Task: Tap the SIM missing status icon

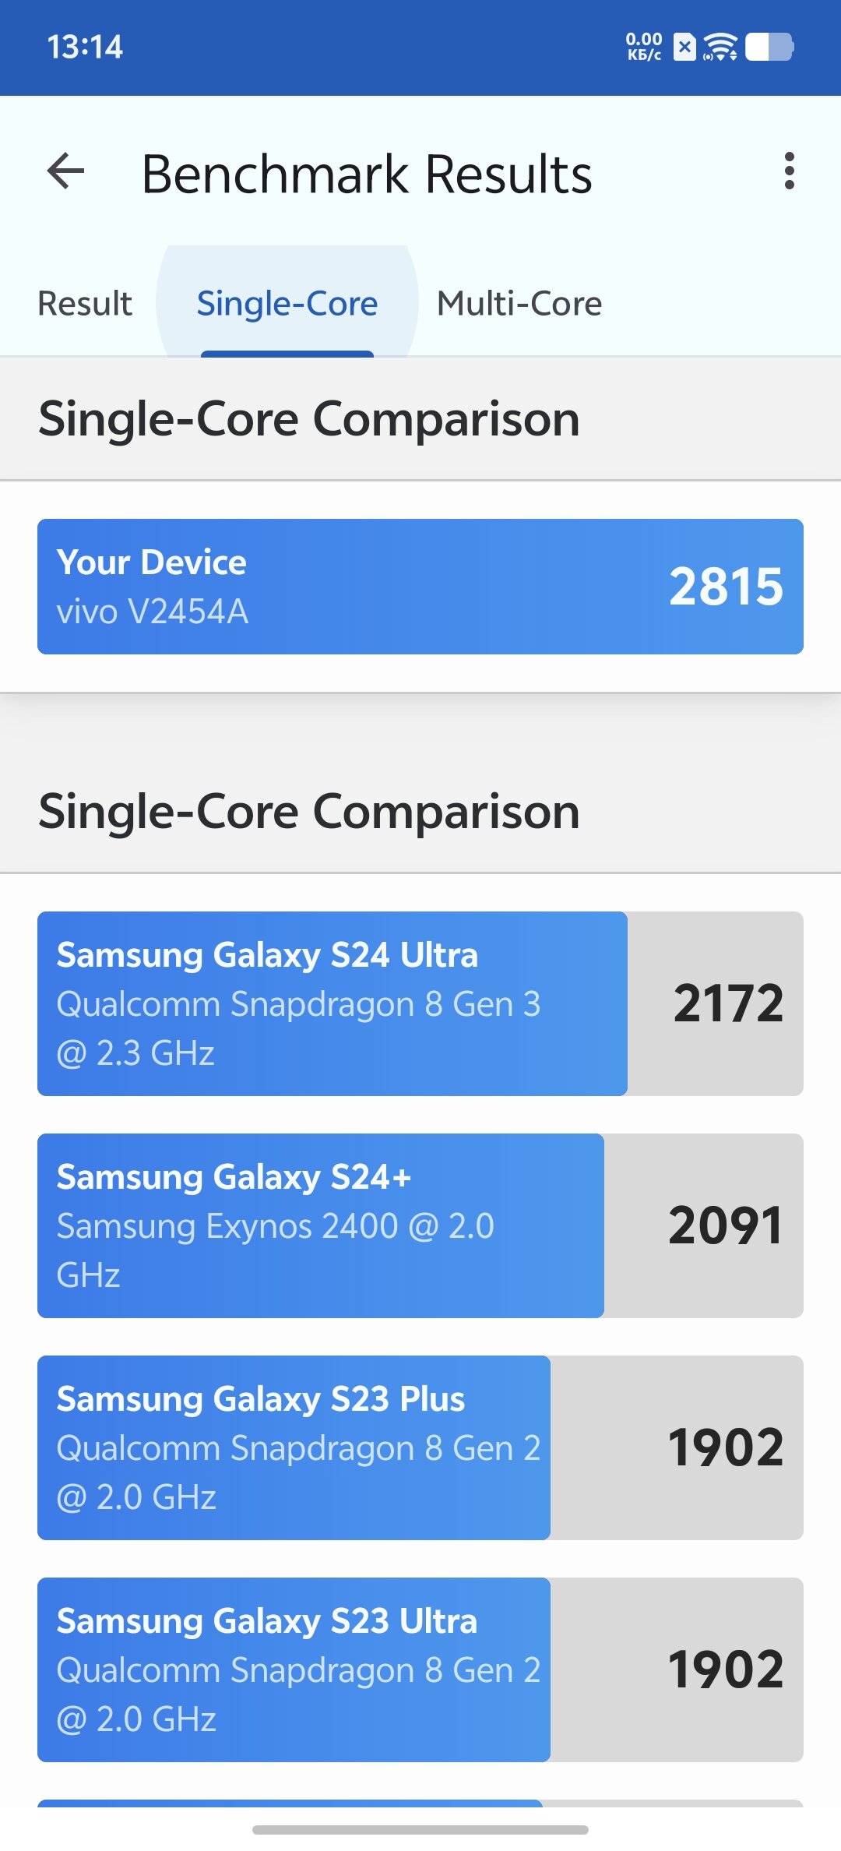Action: [x=684, y=48]
